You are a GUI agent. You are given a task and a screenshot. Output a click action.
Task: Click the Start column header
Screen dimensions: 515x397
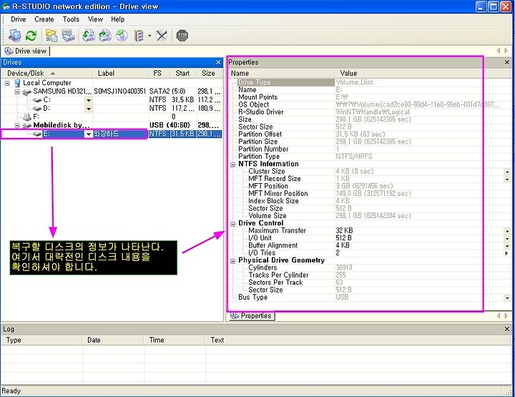coord(183,73)
